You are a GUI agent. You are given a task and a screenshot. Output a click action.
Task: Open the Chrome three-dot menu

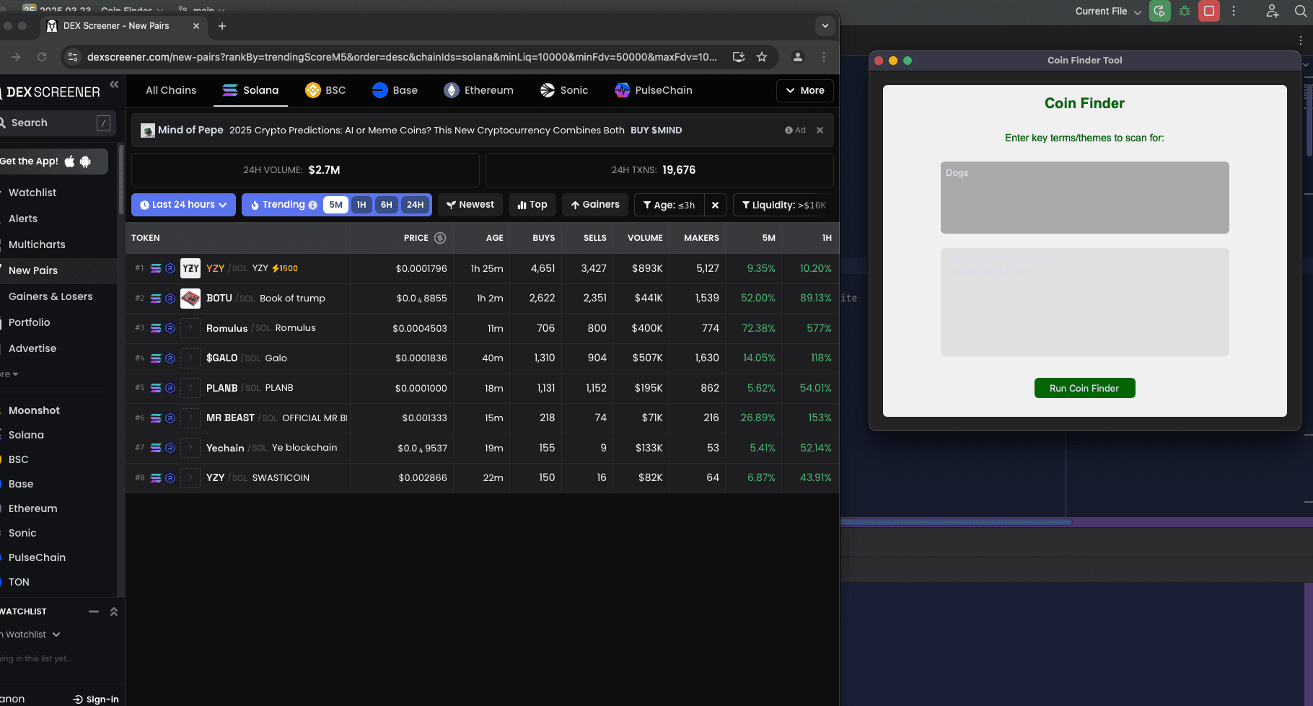pyautogui.click(x=824, y=57)
